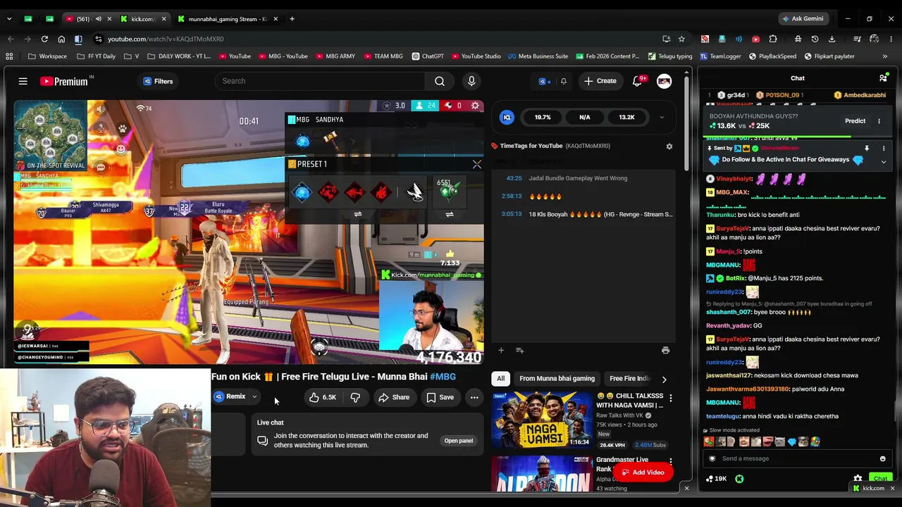902x507 pixels.
Task: Open the in-game settings gear icon
Action: (x=476, y=106)
